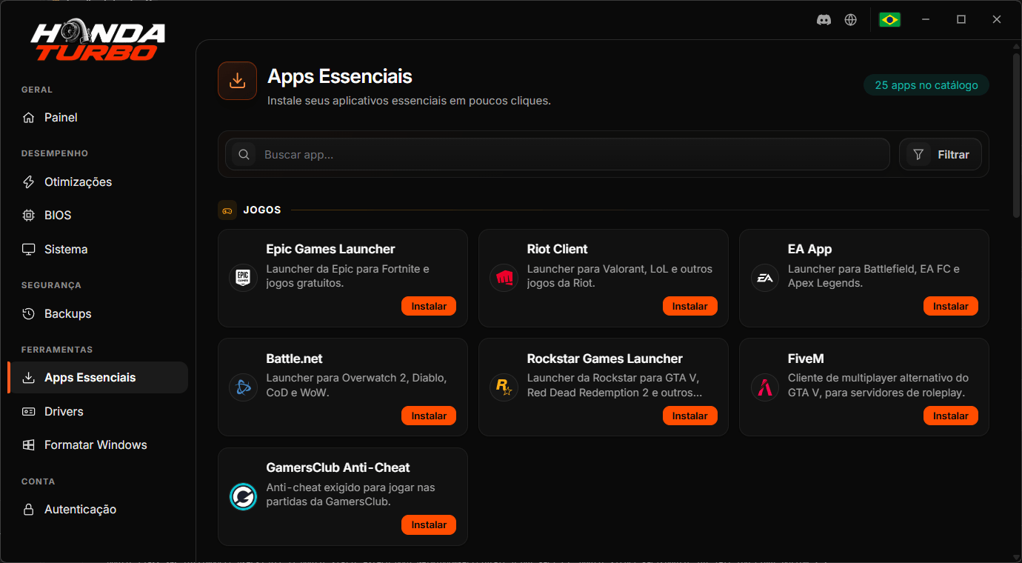This screenshot has width=1022, height=563.
Task: Click the Epic Games logo icon
Action: pos(244,278)
